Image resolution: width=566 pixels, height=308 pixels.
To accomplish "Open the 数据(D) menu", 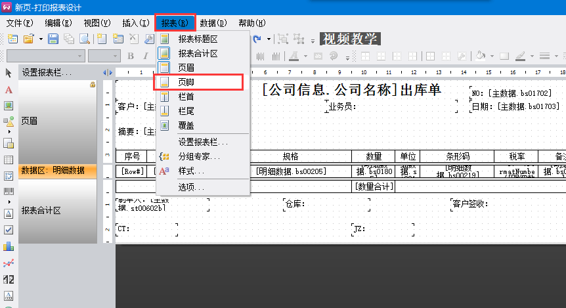I will (x=213, y=23).
